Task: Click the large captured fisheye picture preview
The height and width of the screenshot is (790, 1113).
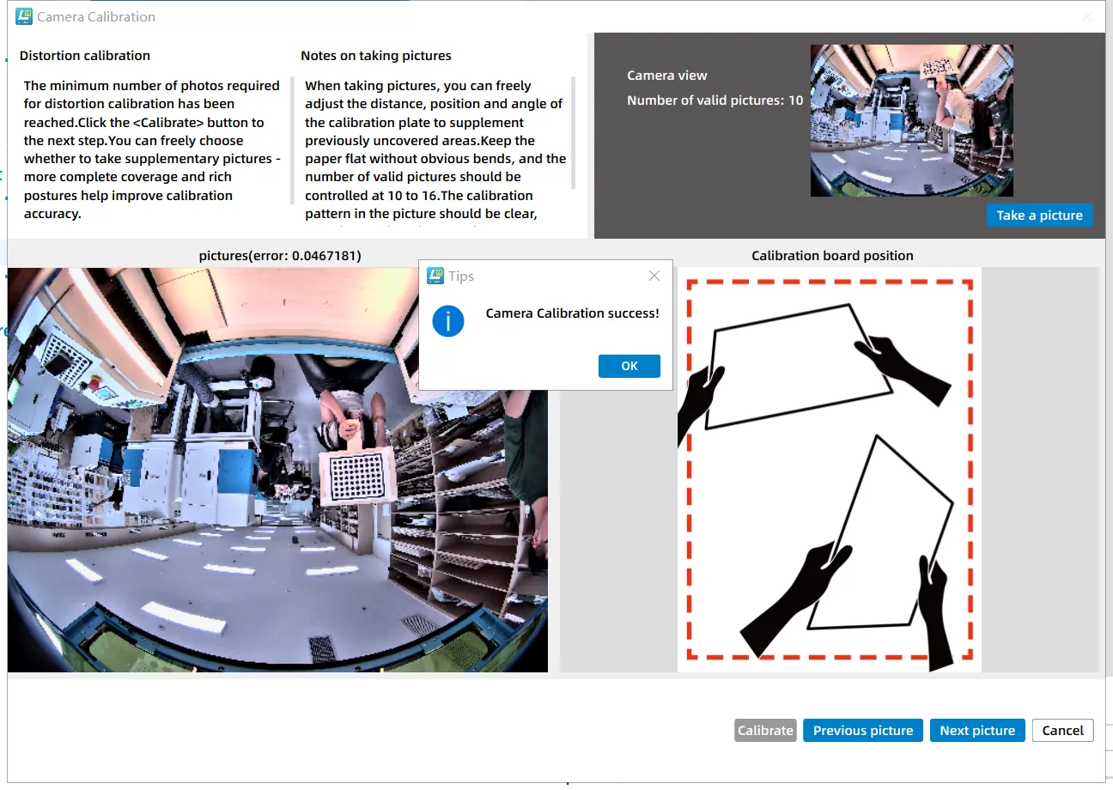Action: 215,515
